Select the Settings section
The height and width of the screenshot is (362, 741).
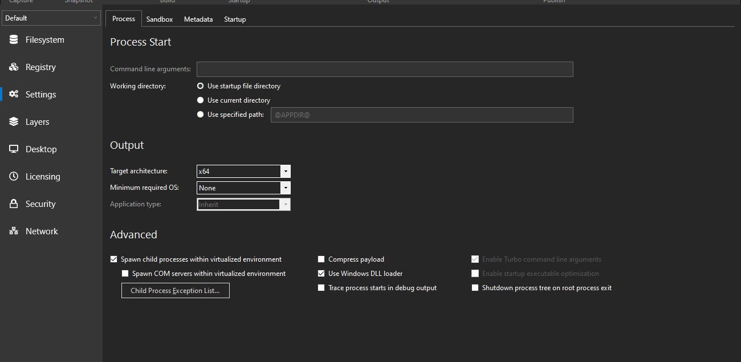(x=40, y=94)
